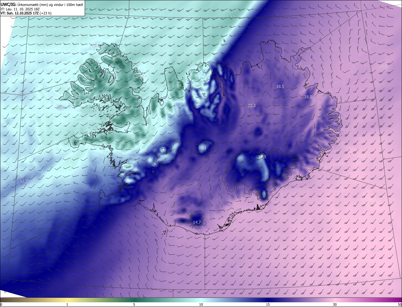Viewport: 402px width, 307px height.
Task: Click the 5.3 value label on the map
Action: point(106,138)
